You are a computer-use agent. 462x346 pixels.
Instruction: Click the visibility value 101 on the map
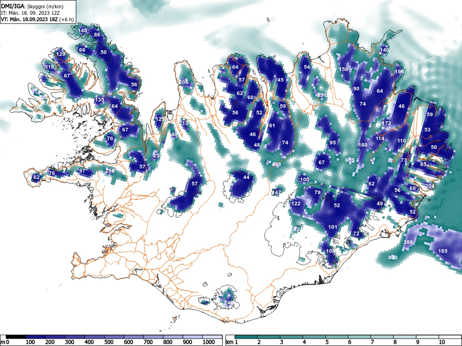pos(333,227)
